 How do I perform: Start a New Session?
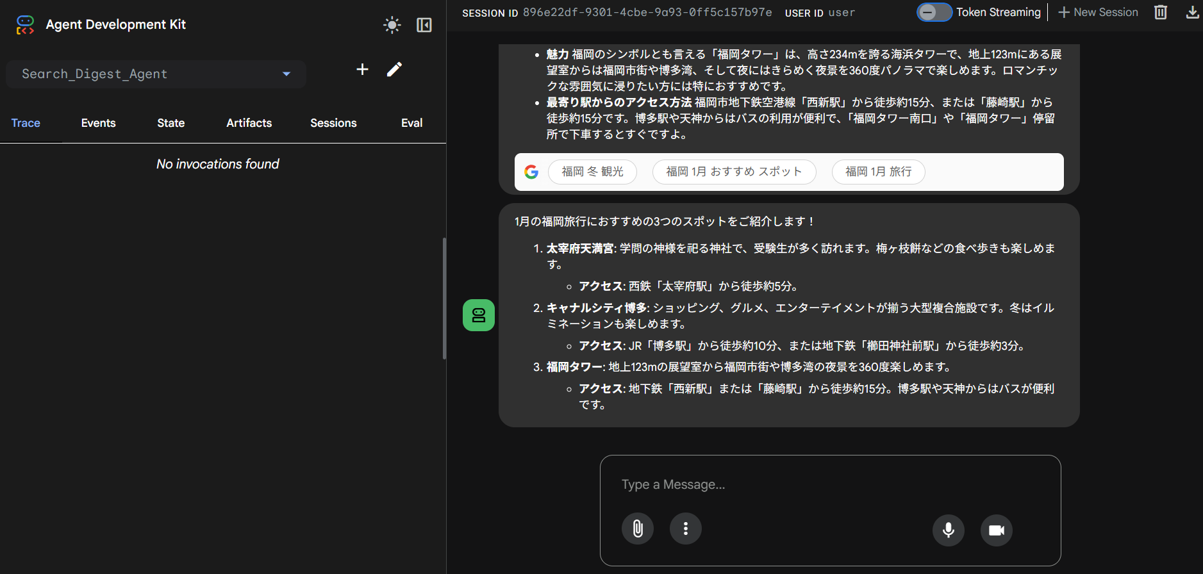point(1098,12)
